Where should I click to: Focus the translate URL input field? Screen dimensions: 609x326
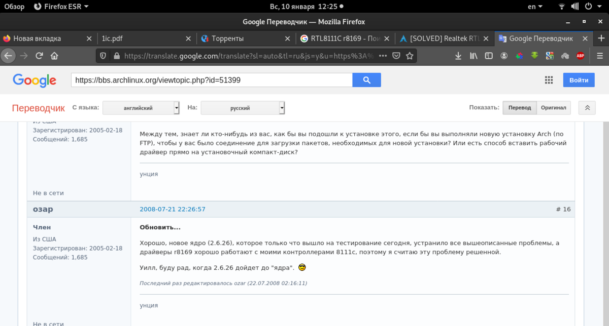pyautogui.click(x=212, y=80)
